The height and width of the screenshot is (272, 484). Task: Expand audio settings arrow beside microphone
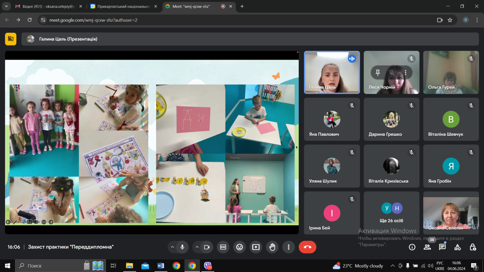pyautogui.click(x=172, y=247)
